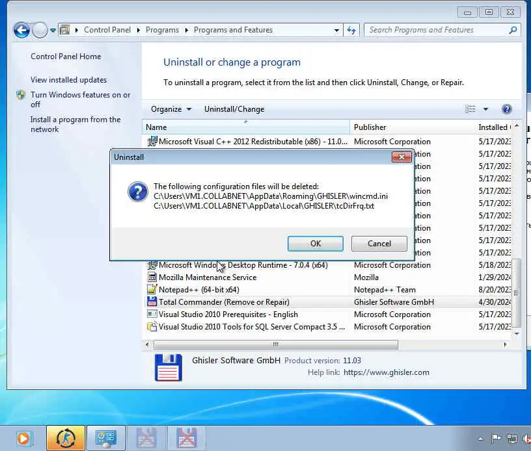Show hidden system tray icons
This screenshot has height=451, width=531.
481,439
